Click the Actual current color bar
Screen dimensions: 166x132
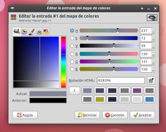[x=48, y=94]
